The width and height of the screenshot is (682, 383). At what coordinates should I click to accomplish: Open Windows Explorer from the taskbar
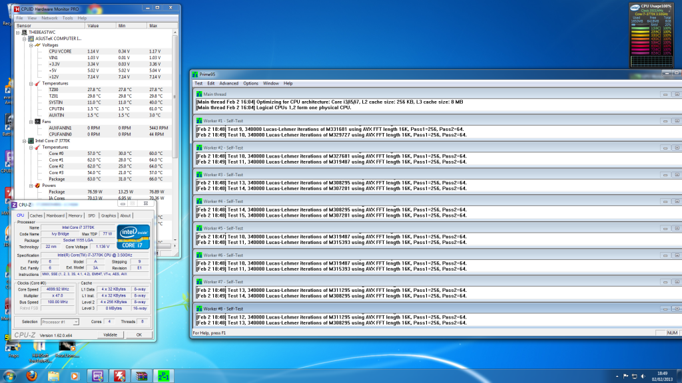click(53, 376)
